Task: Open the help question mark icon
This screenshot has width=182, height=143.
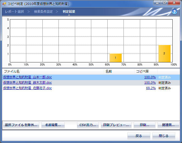Action: pyautogui.click(x=174, y=12)
